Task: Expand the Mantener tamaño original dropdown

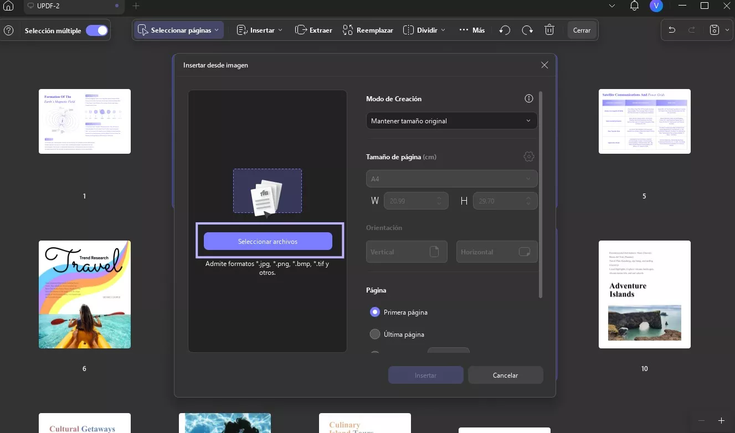Action: 451,121
